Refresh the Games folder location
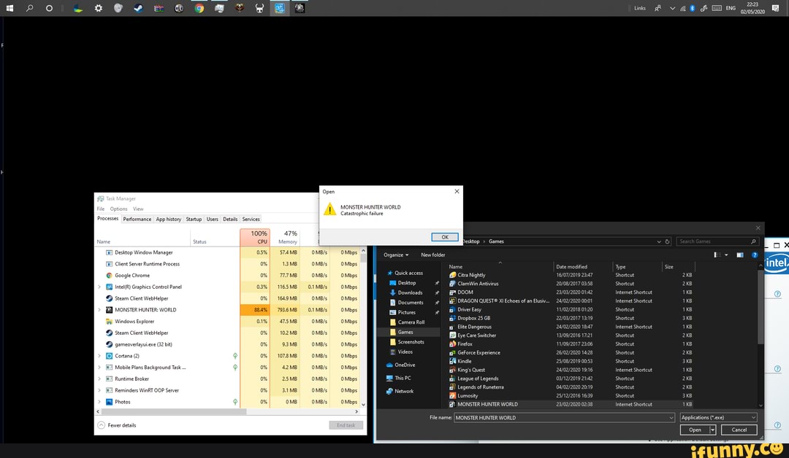 [667, 241]
